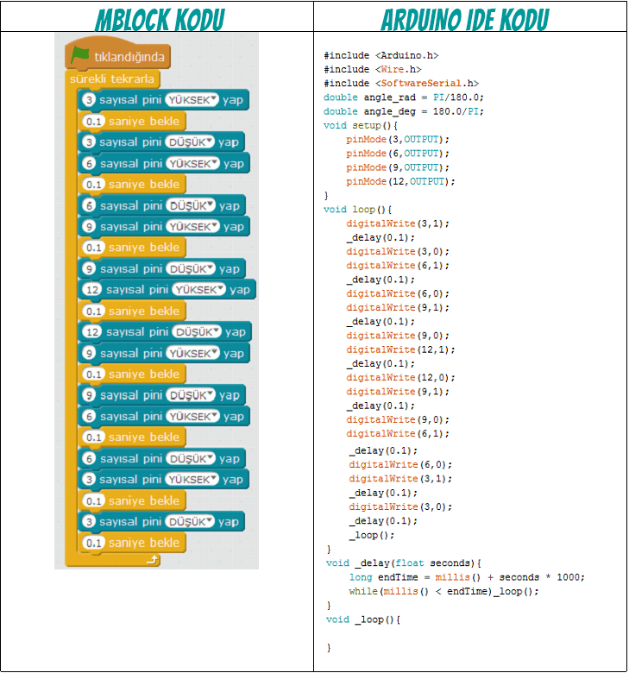This screenshot has height=673, width=629.
Task: Click the double angle_deg = 180.0/PI line
Action: click(x=404, y=111)
